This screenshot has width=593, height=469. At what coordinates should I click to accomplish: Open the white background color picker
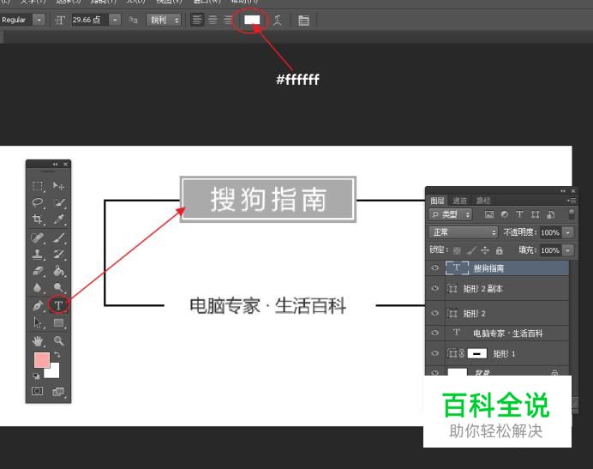pyautogui.click(x=54, y=372)
